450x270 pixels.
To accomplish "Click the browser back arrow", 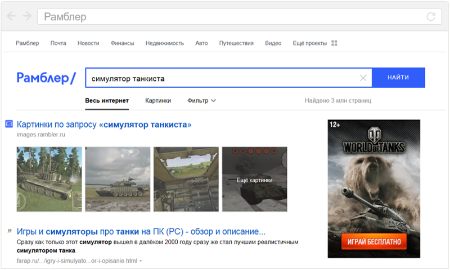I will tap(11, 16).
